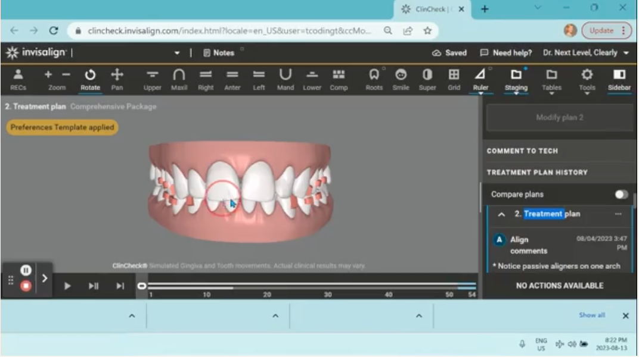Open the Tools gear menu
The image size is (639, 357).
pyautogui.click(x=587, y=80)
